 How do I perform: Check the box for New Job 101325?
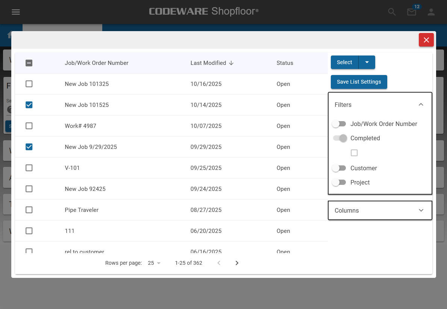(x=29, y=84)
